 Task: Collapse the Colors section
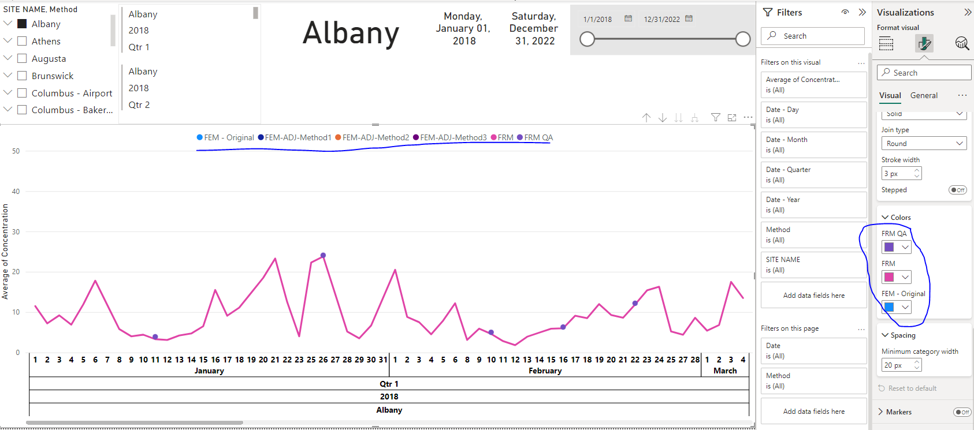[885, 218]
